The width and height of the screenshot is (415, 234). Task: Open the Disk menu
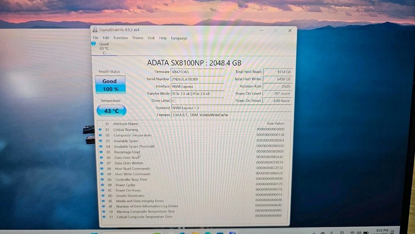151,38
